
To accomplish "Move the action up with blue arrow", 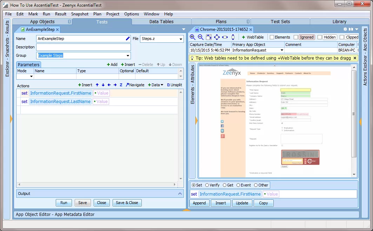I will [x=97, y=85].
